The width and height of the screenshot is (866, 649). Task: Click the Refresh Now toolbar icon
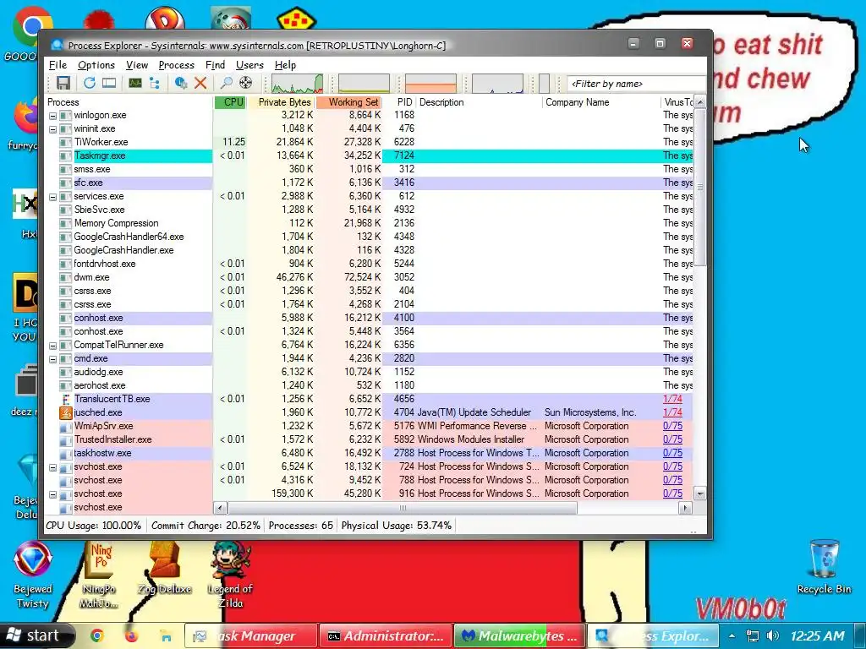point(89,84)
